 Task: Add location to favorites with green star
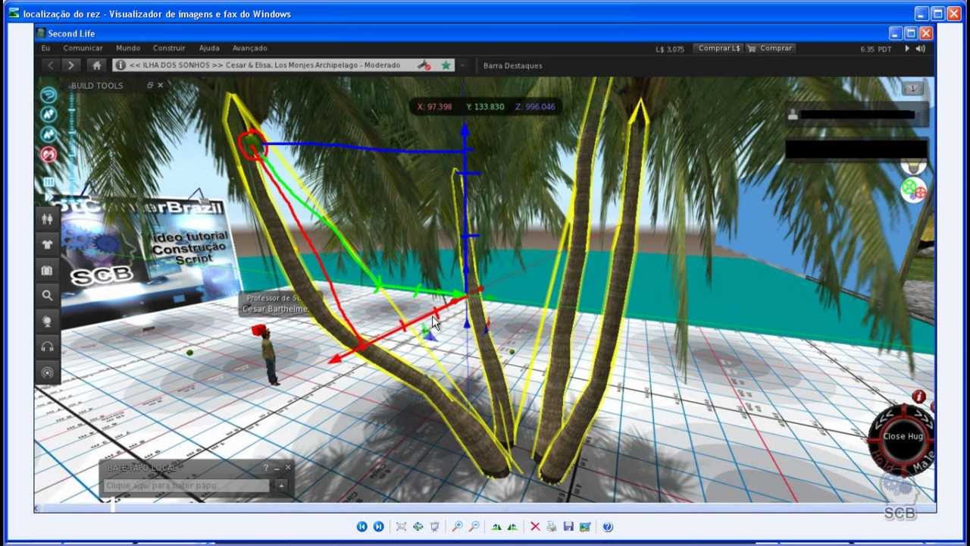446,65
